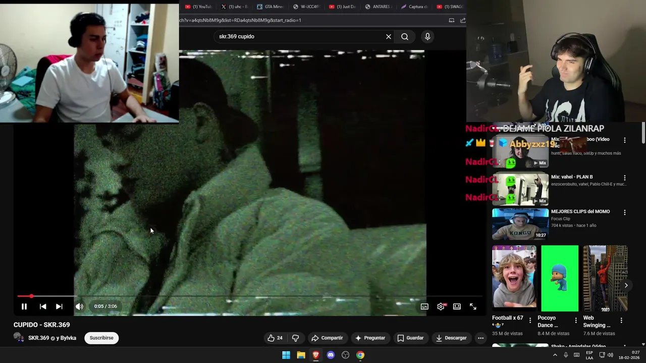This screenshot has width=646, height=363.
Task: Switch to the (1) SWAGG tab
Action: 450,7
